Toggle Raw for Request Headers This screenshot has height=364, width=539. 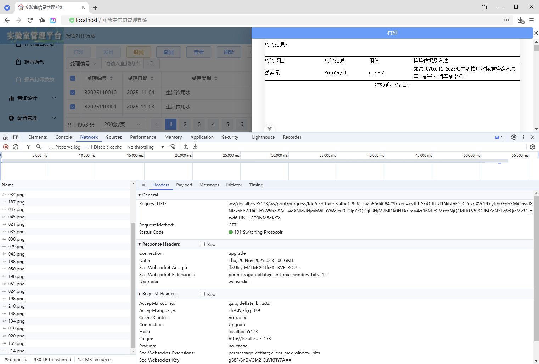pyautogui.click(x=203, y=294)
